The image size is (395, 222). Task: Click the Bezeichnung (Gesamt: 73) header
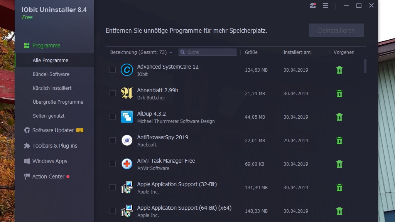(138, 52)
